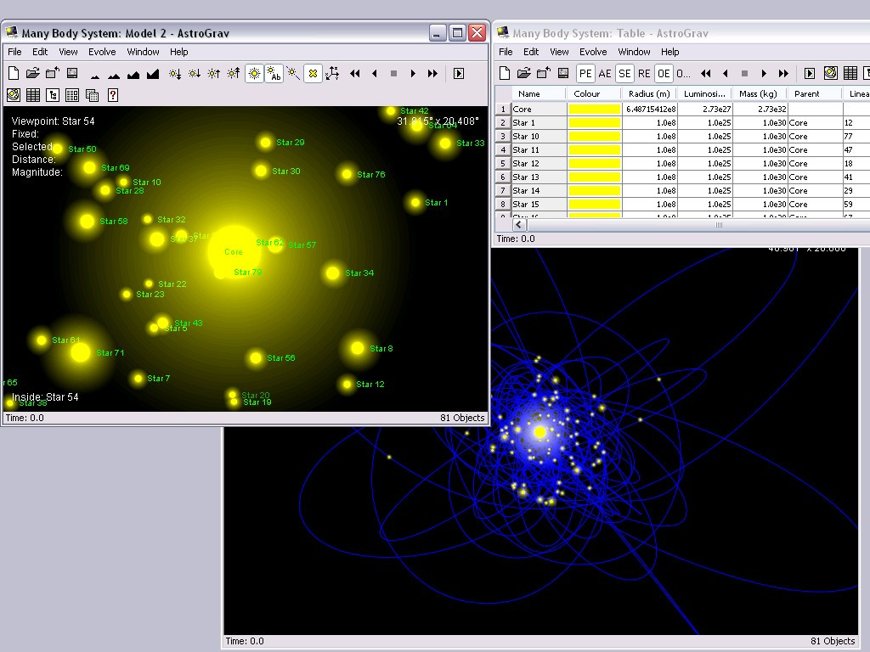
Task: Select row header 1 for Core
Action: (x=503, y=110)
